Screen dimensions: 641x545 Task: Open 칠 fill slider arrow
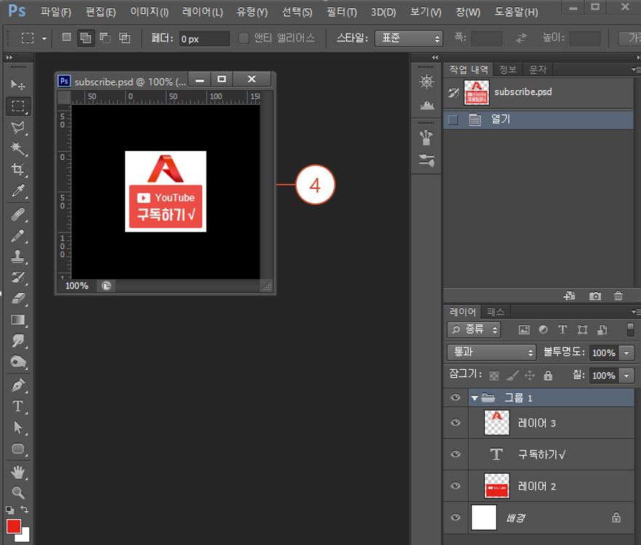626,376
